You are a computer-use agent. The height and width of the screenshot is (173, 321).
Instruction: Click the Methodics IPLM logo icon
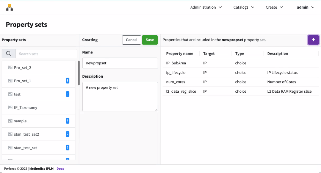click(10, 7)
